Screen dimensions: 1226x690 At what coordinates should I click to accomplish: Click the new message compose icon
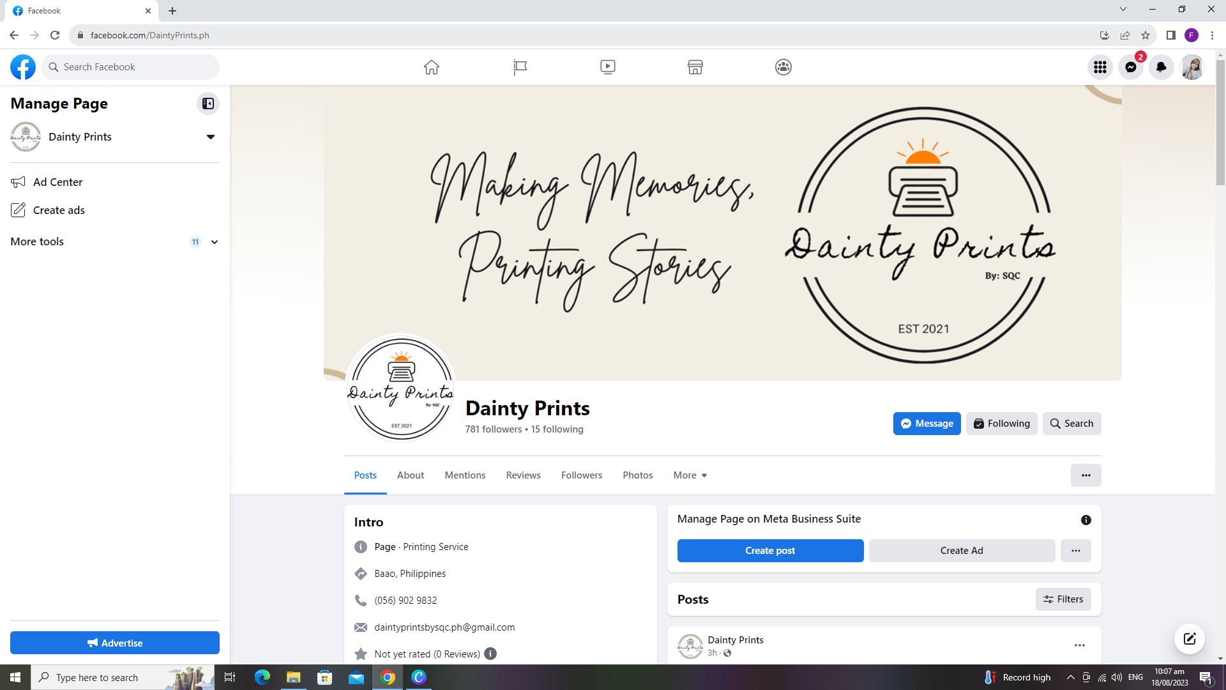(x=1189, y=639)
